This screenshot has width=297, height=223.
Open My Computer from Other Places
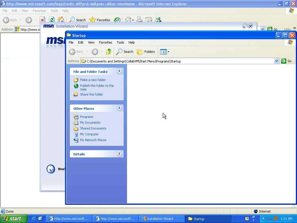[89, 134]
